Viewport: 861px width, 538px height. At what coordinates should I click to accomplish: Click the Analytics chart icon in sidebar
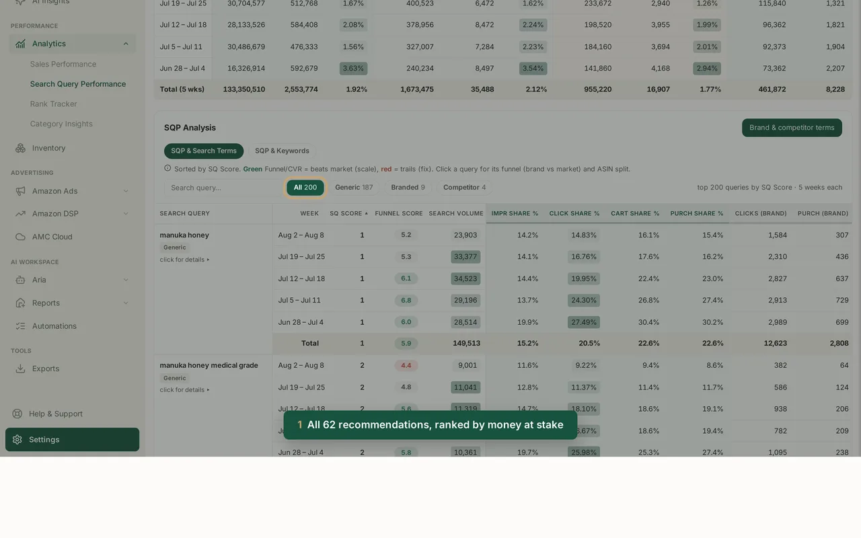[x=20, y=44]
